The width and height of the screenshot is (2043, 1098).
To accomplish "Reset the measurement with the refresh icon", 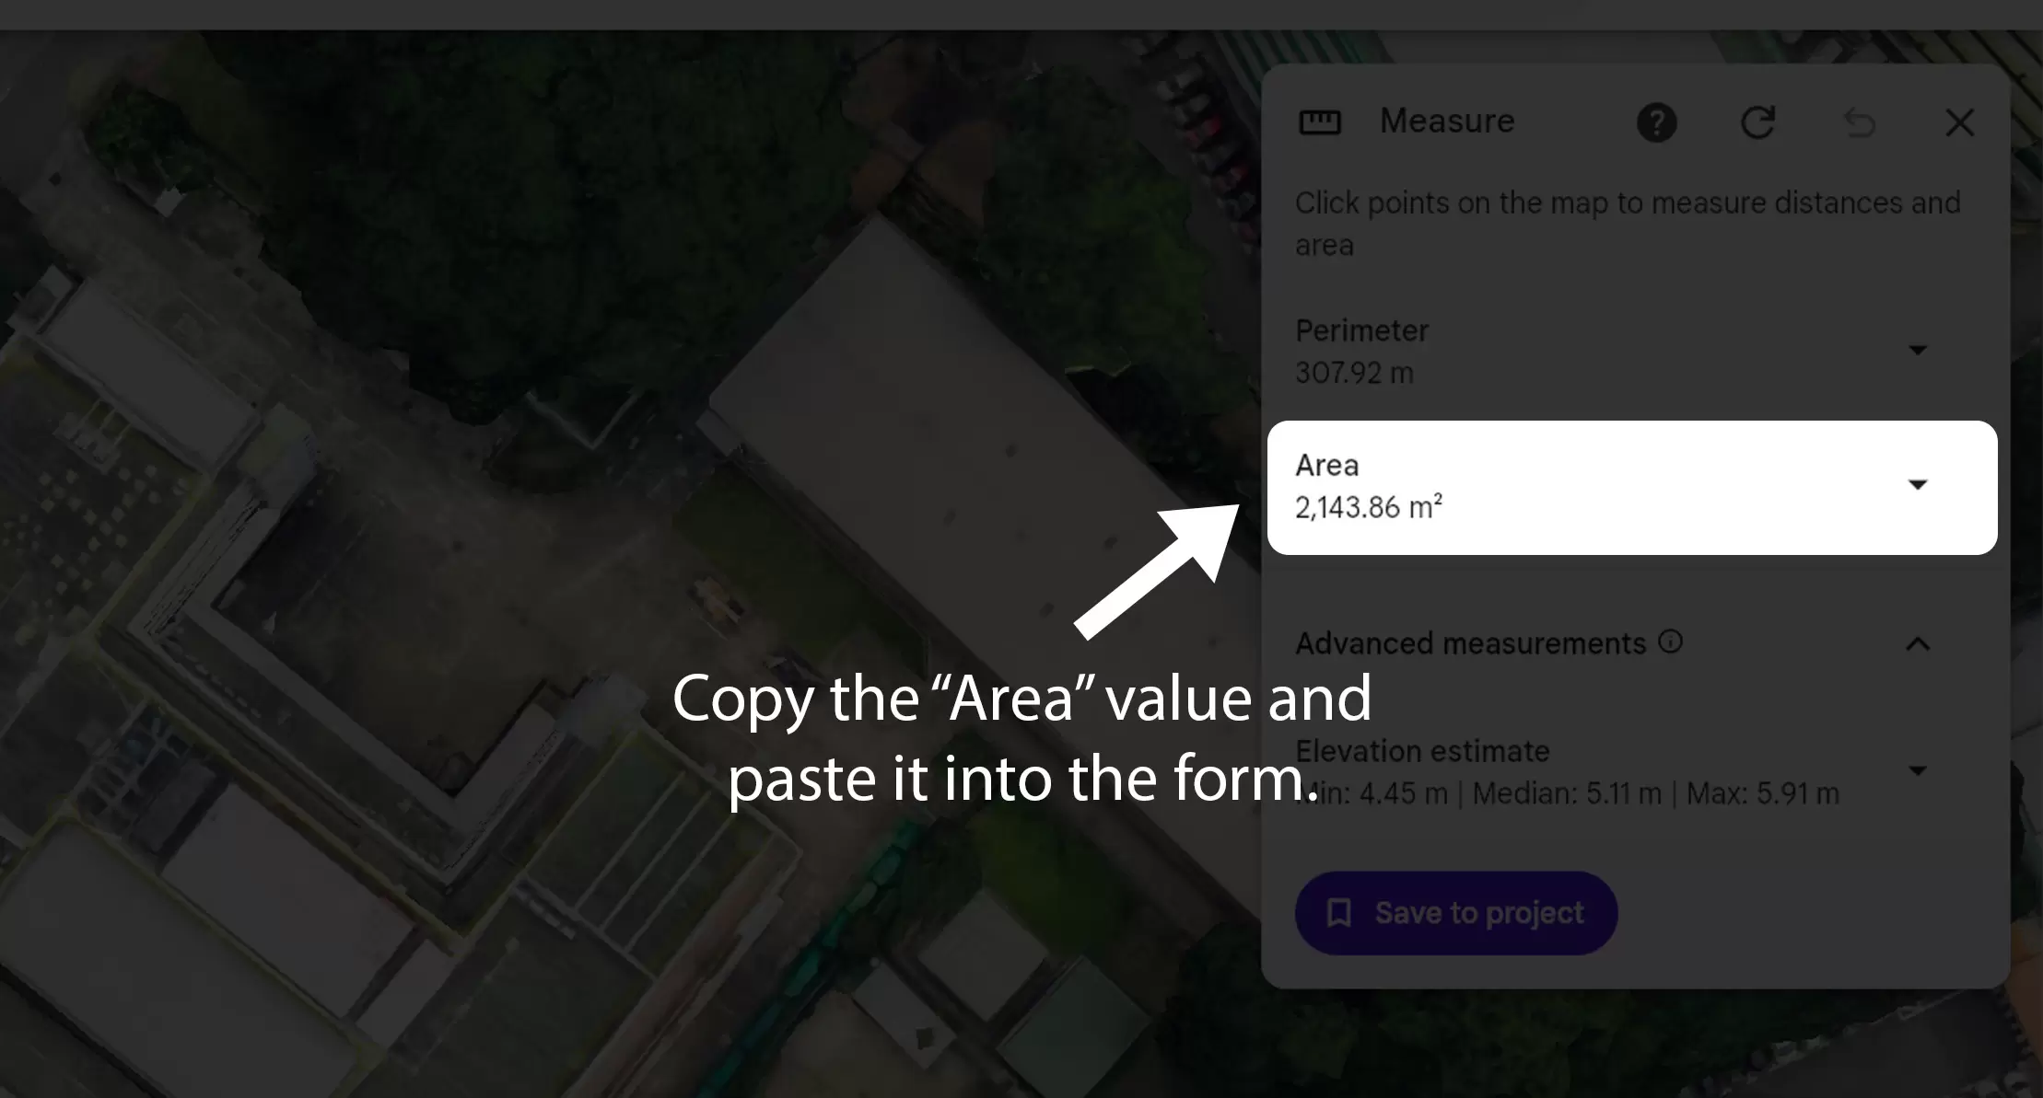I will point(1757,122).
